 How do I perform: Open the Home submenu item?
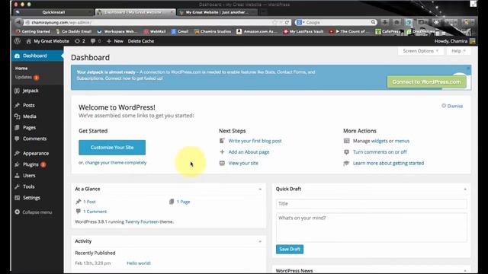[21, 68]
